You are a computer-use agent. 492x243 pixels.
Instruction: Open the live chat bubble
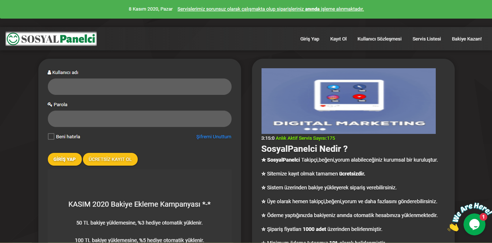tap(474, 224)
